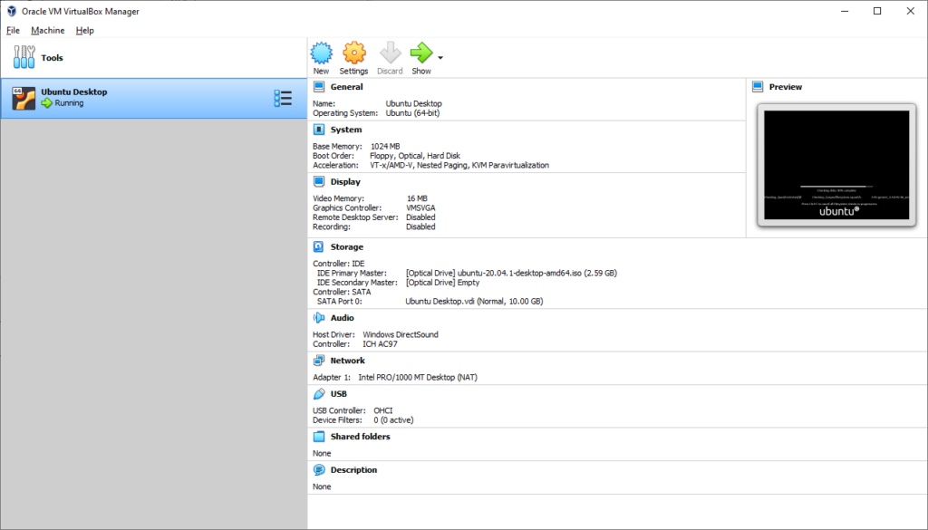The image size is (928, 530).
Task: Click the Display section screen icon
Action: [319, 181]
